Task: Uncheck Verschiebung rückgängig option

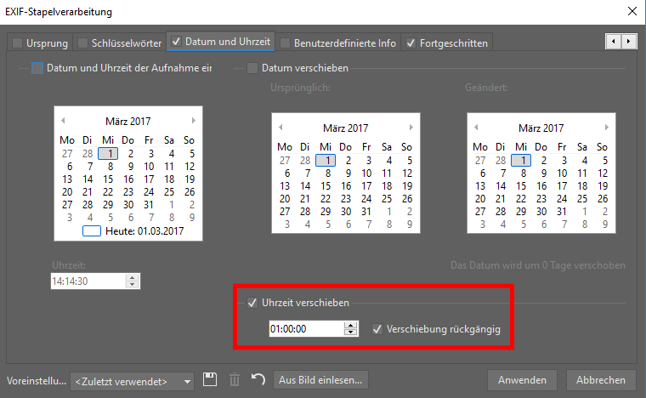Action: tap(377, 328)
